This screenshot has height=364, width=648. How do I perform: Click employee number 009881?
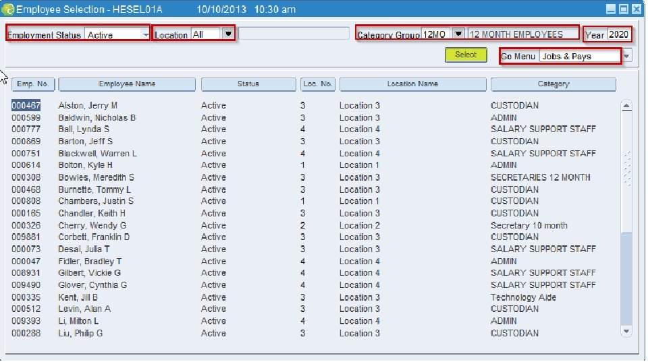pos(26,237)
